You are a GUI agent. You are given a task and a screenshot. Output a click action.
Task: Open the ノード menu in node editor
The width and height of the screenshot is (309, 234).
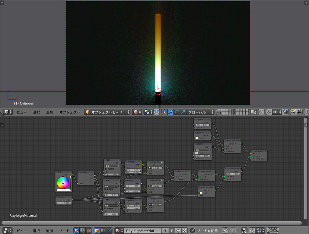tap(65, 231)
